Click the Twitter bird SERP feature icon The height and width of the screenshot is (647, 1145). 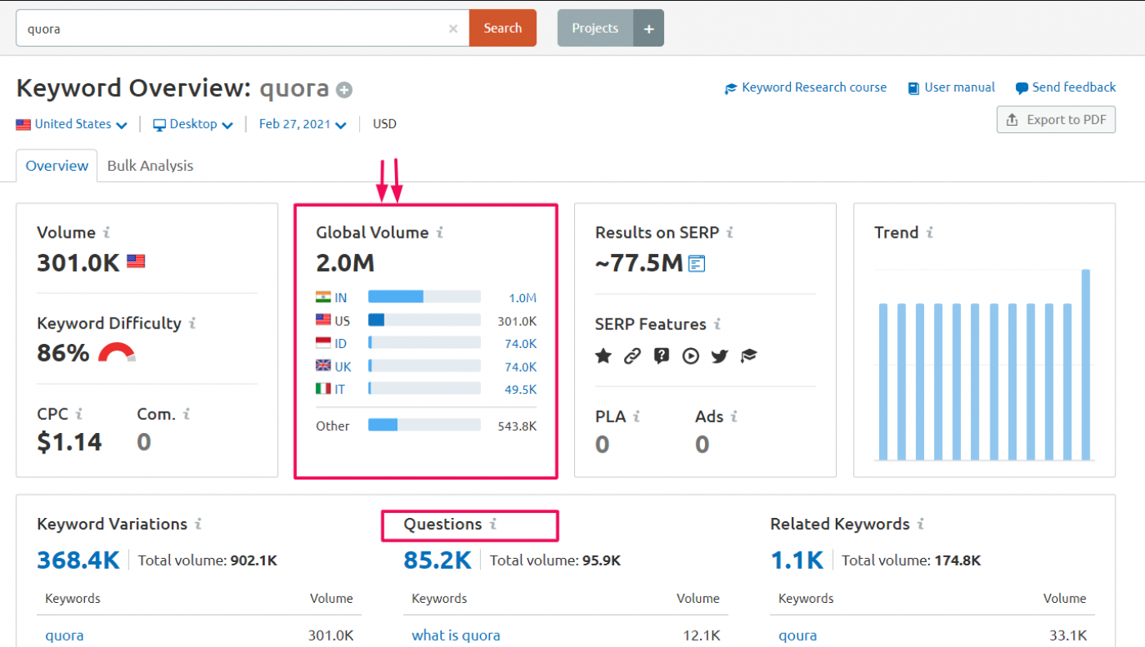point(720,355)
